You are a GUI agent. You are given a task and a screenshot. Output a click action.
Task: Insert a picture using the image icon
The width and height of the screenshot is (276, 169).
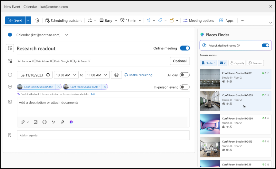(35, 122)
